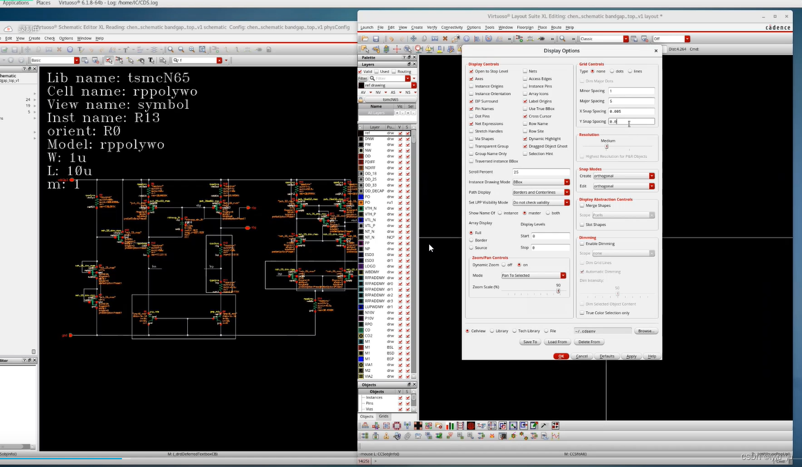Viewport: 802px width, 467px height.
Task: Adjust the Resolution Medium slider
Action: pyautogui.click(x=606, y=146)
